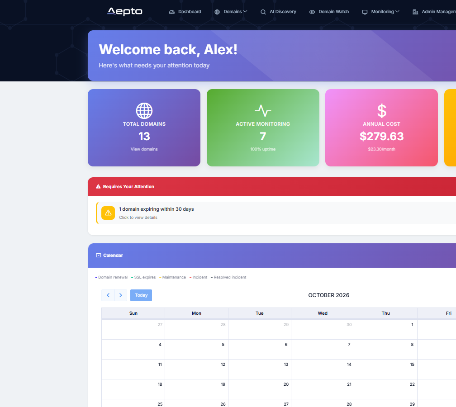This screenshot has height=407, width=456.
Task: Select October 5 in calendar
Action: click(x=197, y=350)
